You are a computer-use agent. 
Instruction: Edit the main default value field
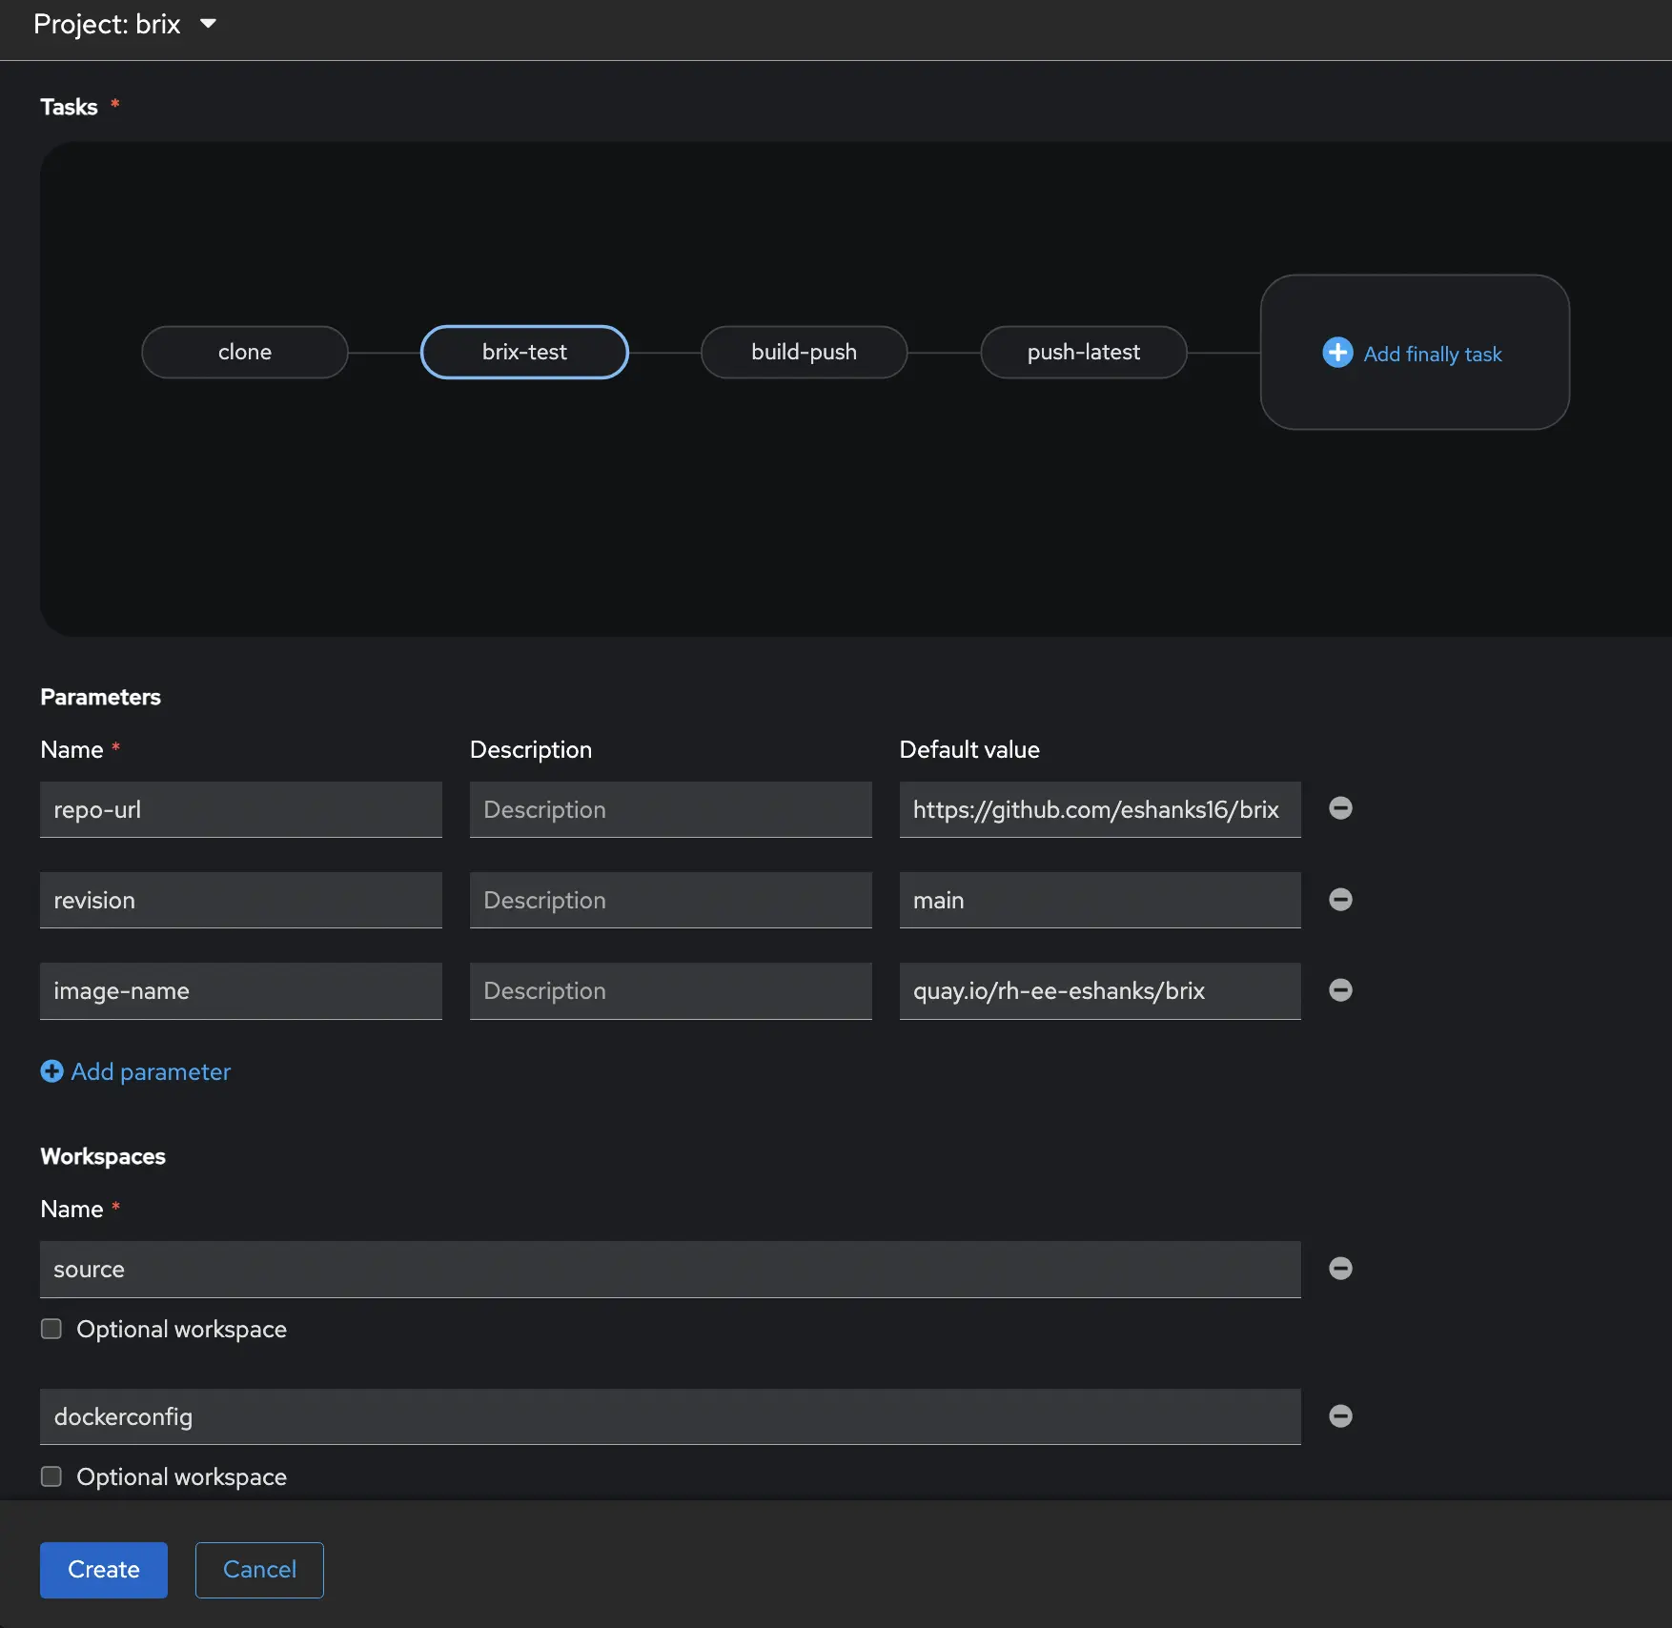point(1100,900)
